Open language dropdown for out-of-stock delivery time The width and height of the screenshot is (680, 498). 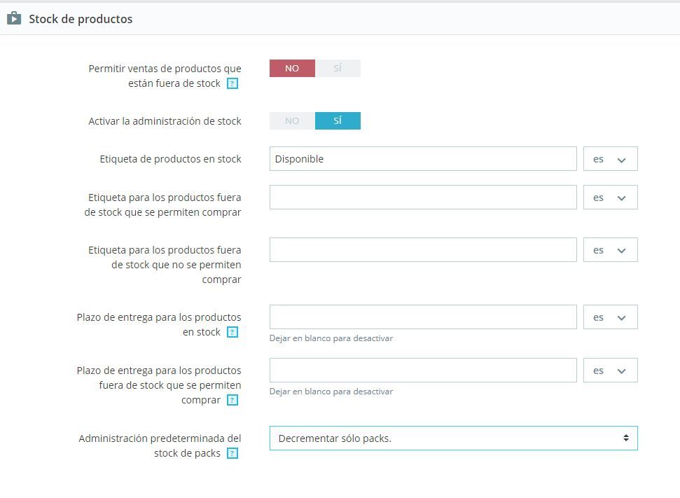pos(610,371)
